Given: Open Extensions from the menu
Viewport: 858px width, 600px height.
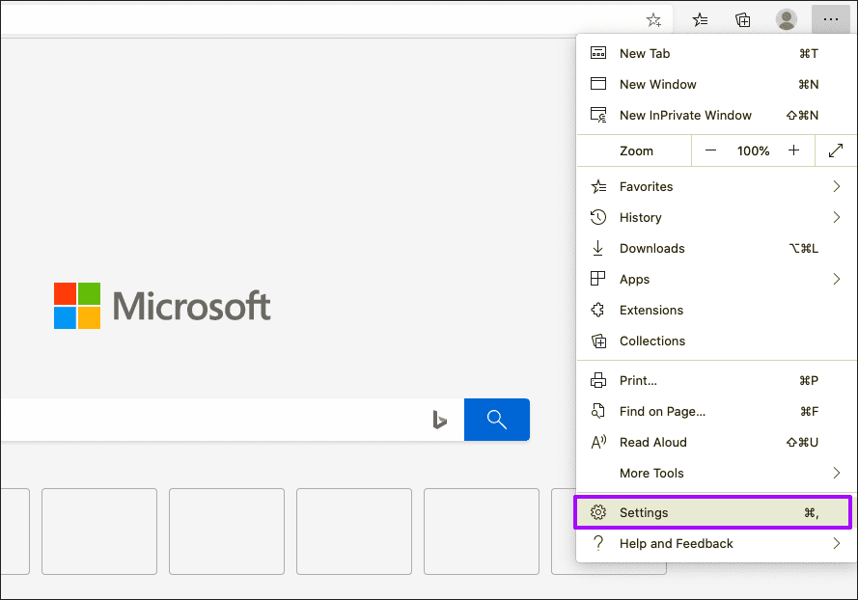Looking at the screenshot, I should 716,310.
